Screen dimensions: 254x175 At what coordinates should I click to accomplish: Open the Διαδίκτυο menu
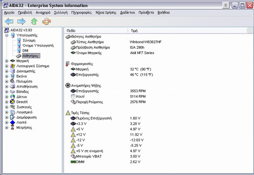tap(127, 13)
